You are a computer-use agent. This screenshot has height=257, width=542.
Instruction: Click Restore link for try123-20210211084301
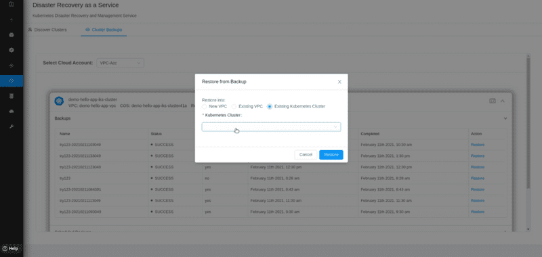[x=478, y=189]
